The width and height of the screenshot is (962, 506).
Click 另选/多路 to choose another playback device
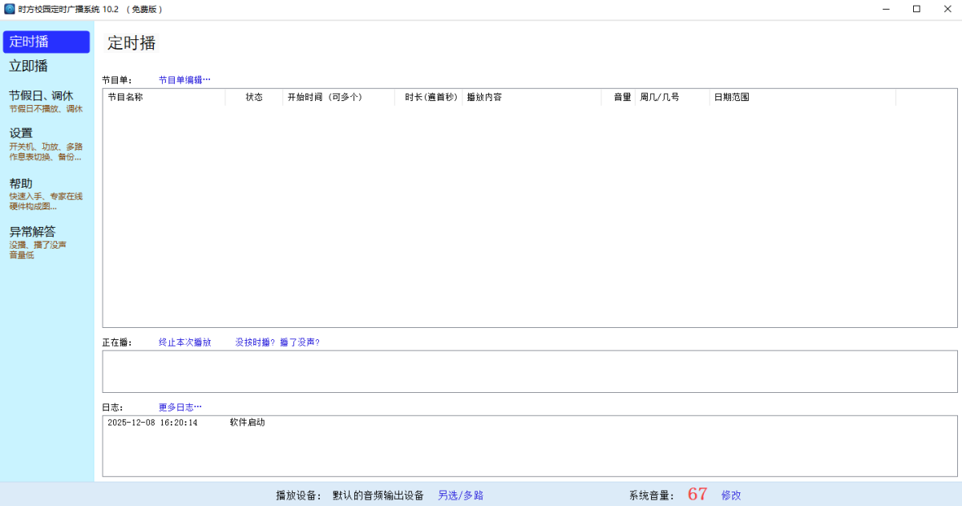pyautogui.click(x=459, y=495)
